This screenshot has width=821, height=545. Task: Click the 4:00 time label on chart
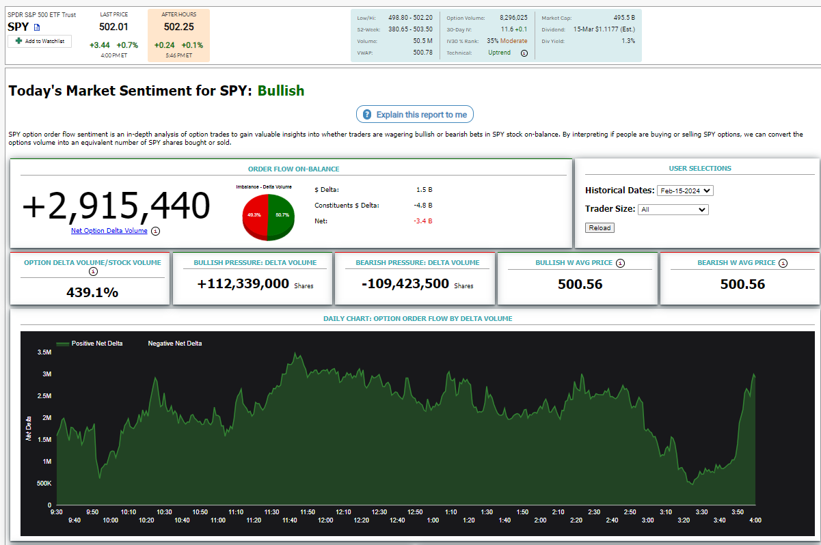click(755, 520)
